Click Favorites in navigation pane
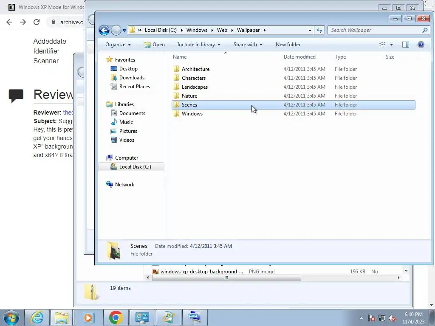 coord(125,59)
